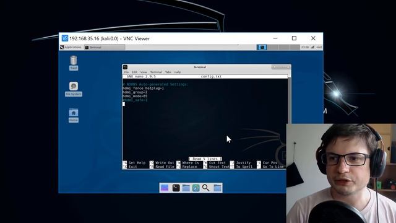Image resolution: width=396 pixels, height=223 pixels.
Task: Click the Cut Text shortcut label
Action: 217,163
